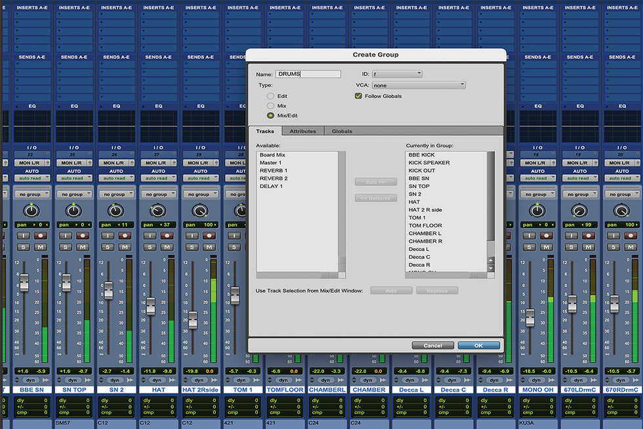Open no group menu on 670LDrmC
Screen dimensions: 643x429
tap(580, 194)
